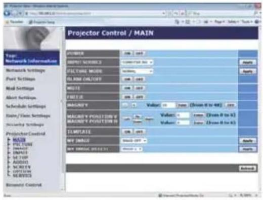Select MAIN under Projector Control
The image size is (263, 200).
pos(19,140)
